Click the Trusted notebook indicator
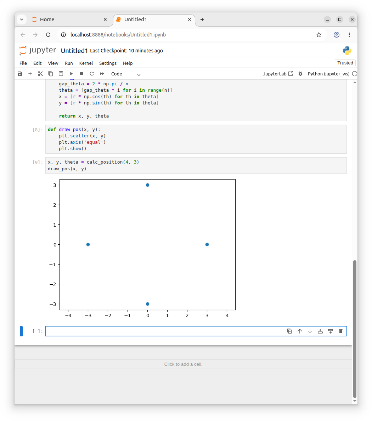The height and width of the screenshot is (421, 372). pyautogui.click(x=345, y=63)
